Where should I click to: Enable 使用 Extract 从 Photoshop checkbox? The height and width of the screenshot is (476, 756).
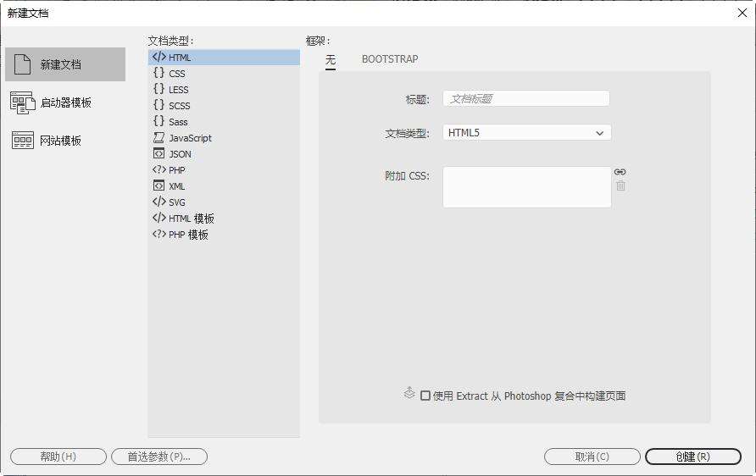425,396
